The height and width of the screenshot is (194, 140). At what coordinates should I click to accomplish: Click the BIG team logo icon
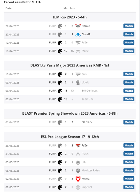(x=78, y=162)
